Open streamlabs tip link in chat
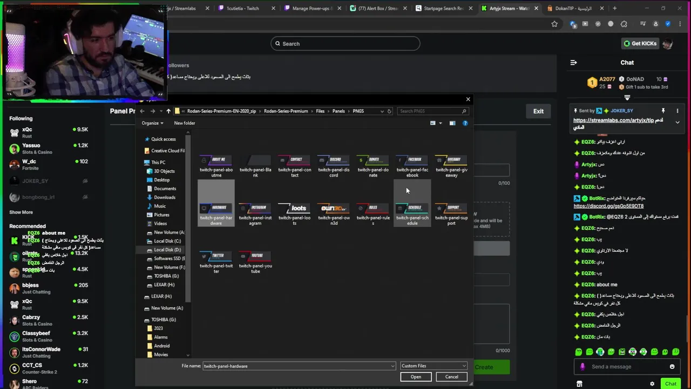 (x=613, y=121)
